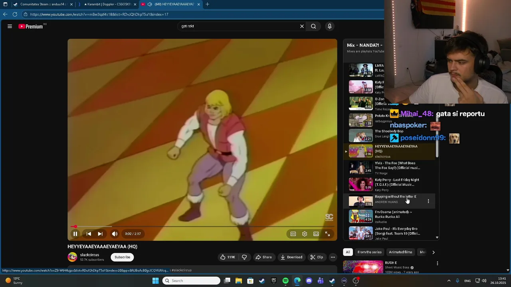This screenshot has height=287, width=511.
Task: Share the HEYYEYAAEYAAAEYAEYAA video
Action: coord(263,257)
